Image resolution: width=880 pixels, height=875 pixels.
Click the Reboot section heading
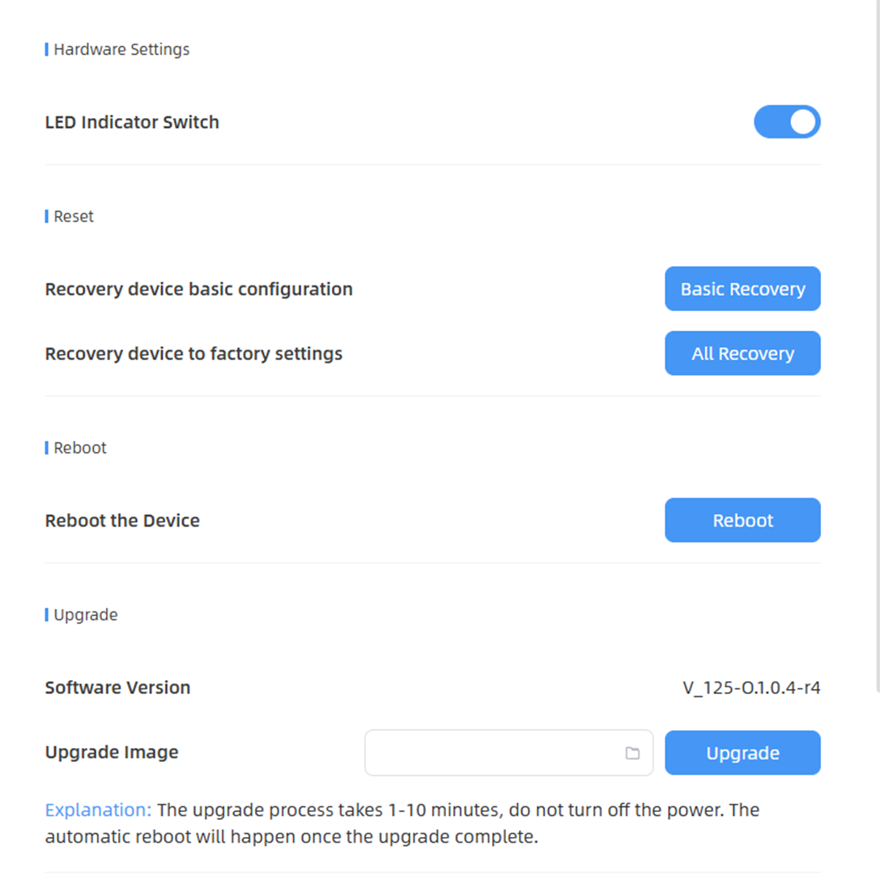click(80, 448)
